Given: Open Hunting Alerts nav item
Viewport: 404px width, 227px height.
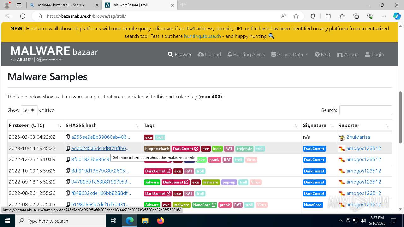Looking at the screenshot, I should (246, 54).
